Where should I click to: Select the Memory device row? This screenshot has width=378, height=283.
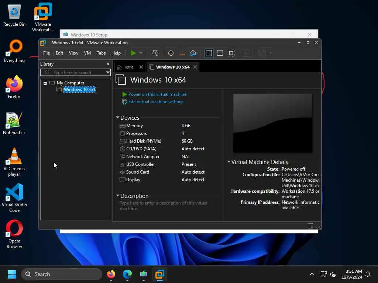[x=162, y=126]
